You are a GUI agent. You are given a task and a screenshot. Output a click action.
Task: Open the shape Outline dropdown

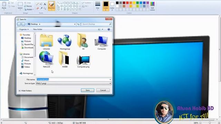[87, 3]
